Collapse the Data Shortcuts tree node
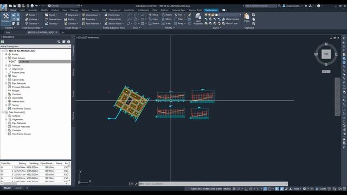The width and height of the screenshot is (347, 195). coord(3,112)
